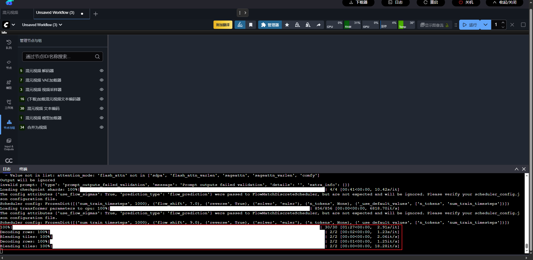533x260 pixels.
Task: Click the share arrow icon in toolbar
Action: (319, 25)
